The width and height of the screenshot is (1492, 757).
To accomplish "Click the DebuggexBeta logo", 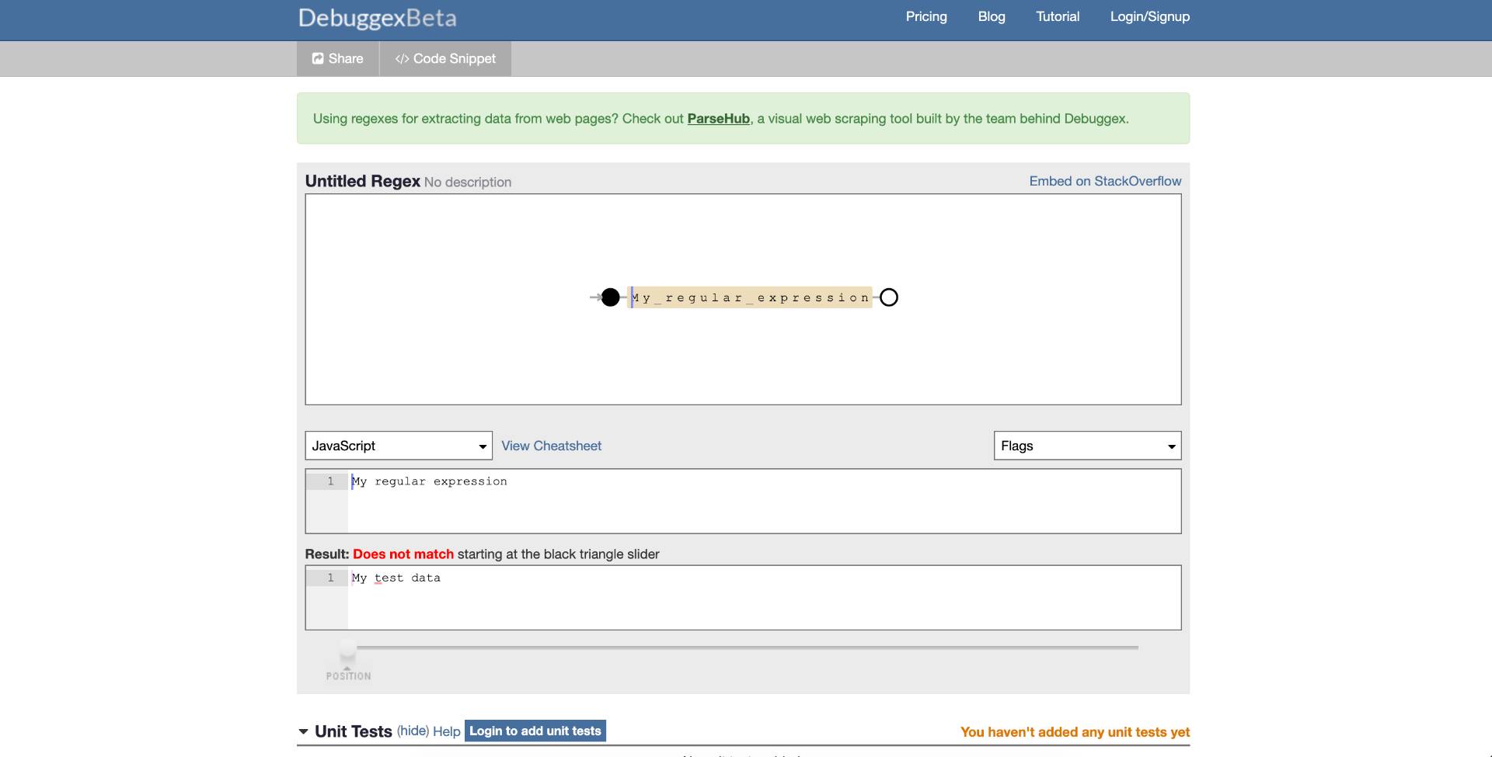I will click(378, 18).
